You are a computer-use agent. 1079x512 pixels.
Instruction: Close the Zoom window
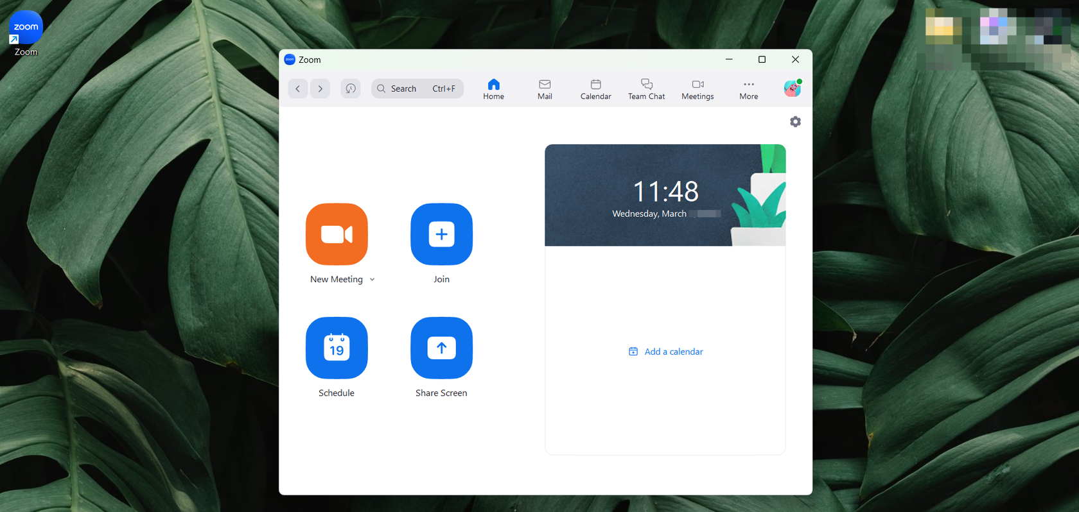[795, 60]
